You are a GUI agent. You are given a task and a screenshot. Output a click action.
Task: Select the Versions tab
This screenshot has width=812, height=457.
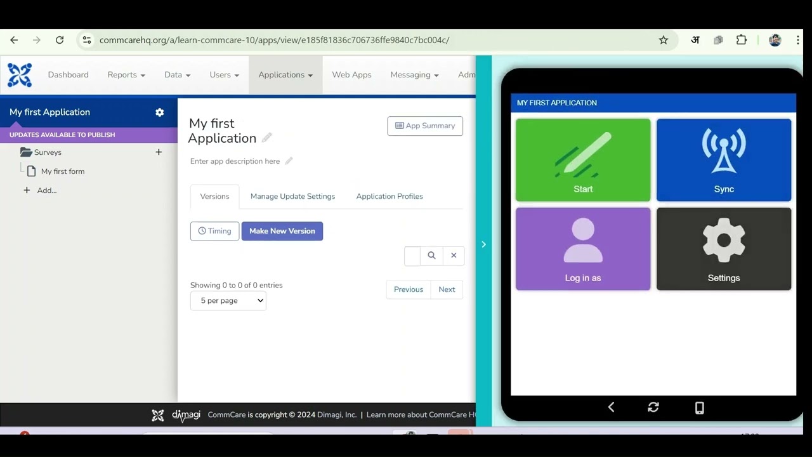tap(214, 197)
